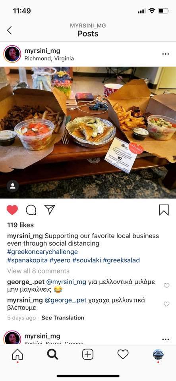Bookmark the post with the save icon
176x381 pixels.
pos(164,210)
